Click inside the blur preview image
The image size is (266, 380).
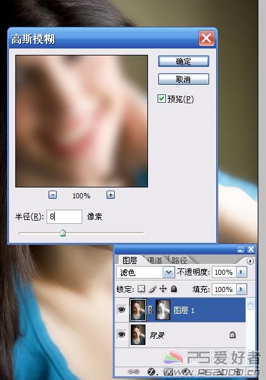pyautogui.click(x=82, y=121)
